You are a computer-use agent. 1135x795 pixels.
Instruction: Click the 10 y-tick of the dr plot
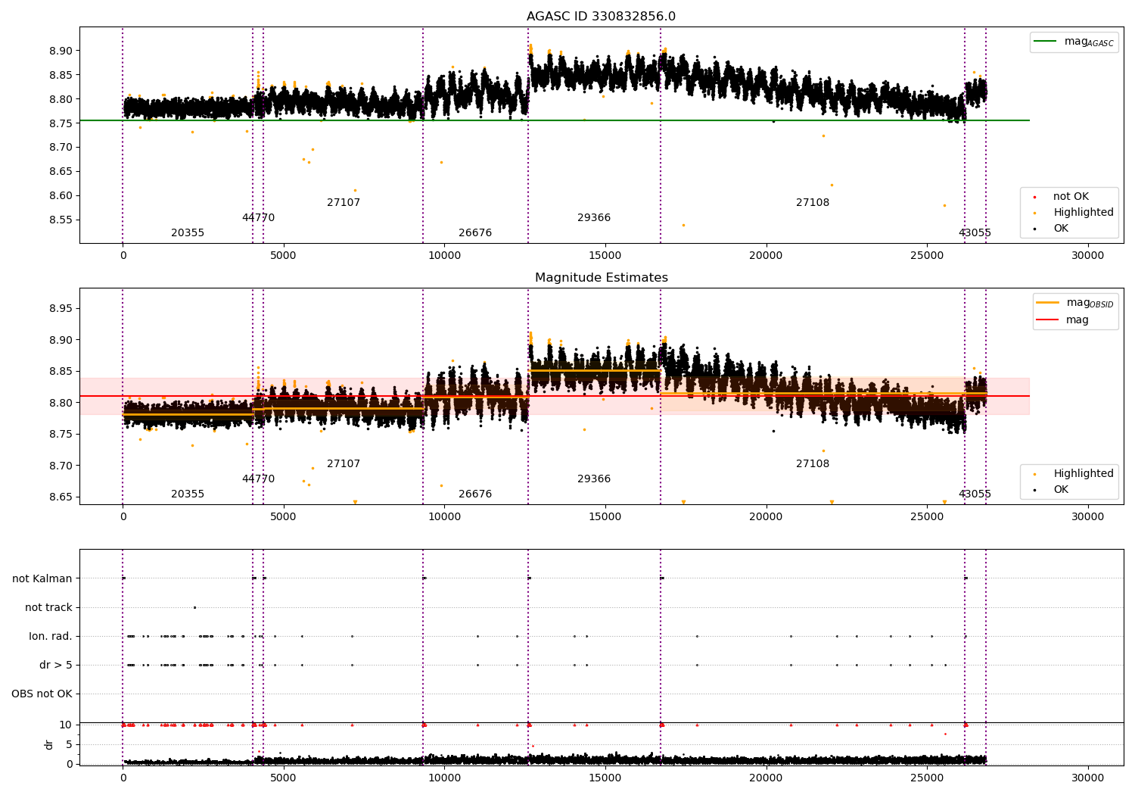[66, 725]
